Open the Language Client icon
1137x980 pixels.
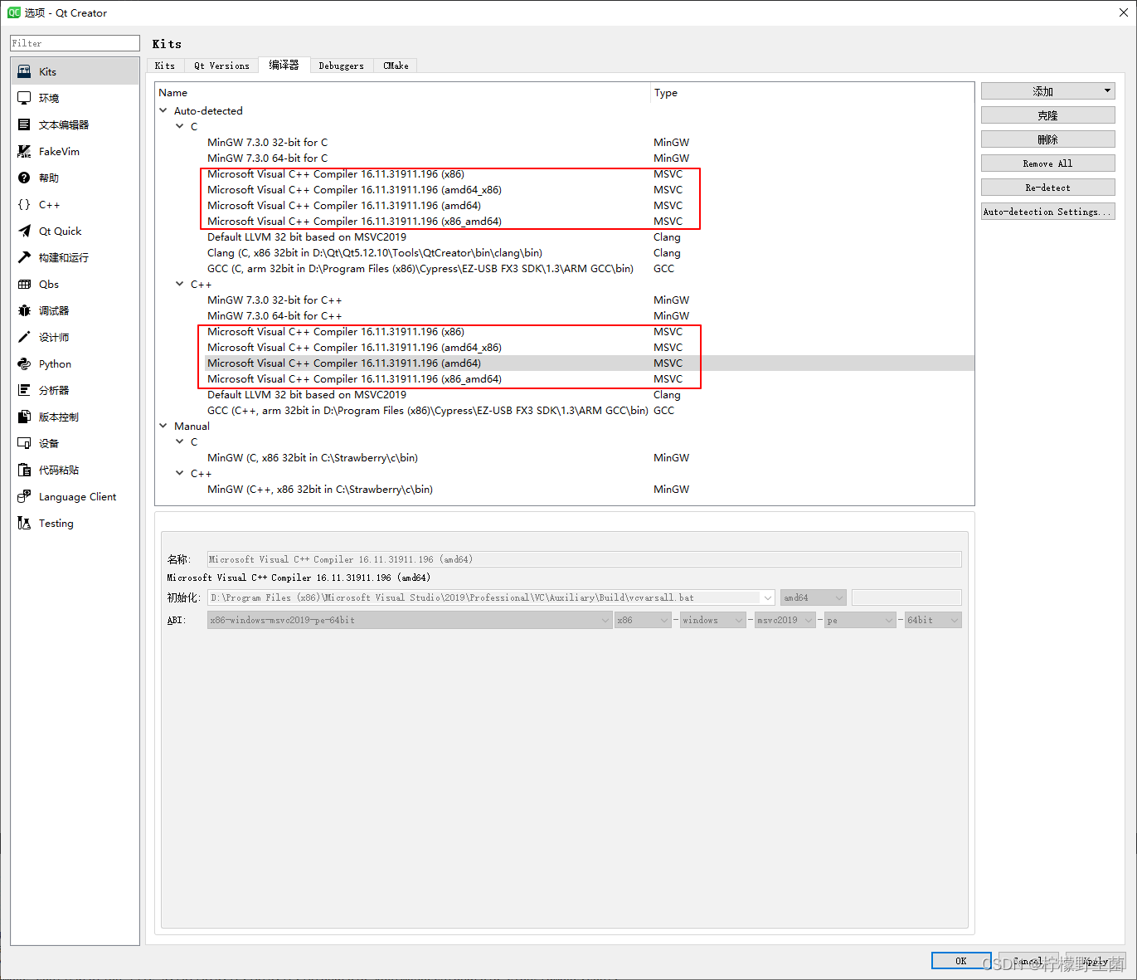tap(24, 496)
